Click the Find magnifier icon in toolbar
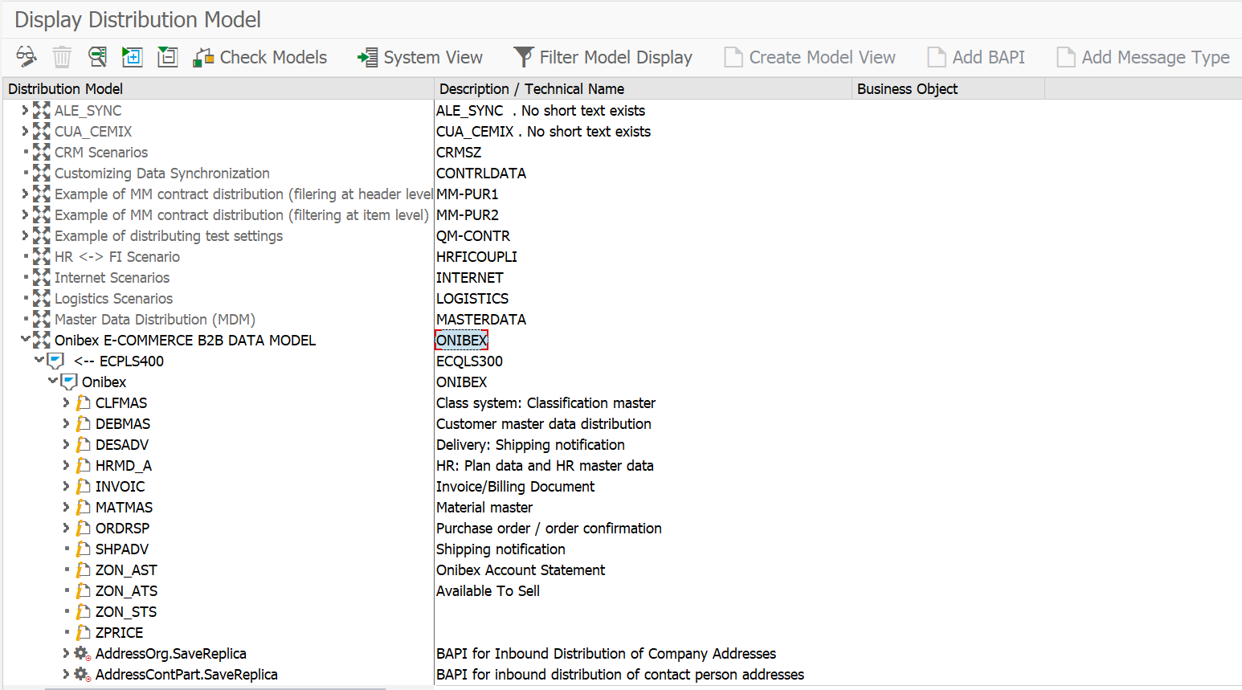 click(97, 57)
